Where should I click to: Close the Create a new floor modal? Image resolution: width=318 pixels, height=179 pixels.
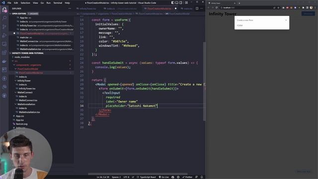tap(286, 20)
